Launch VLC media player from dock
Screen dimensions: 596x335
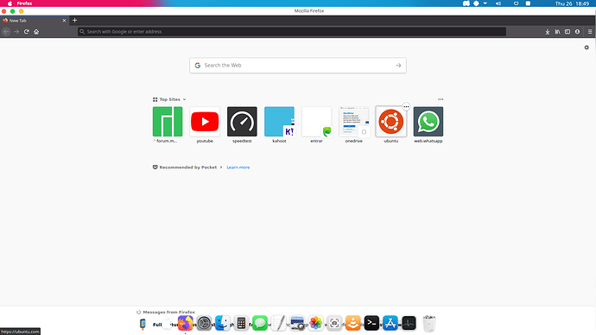352,323
